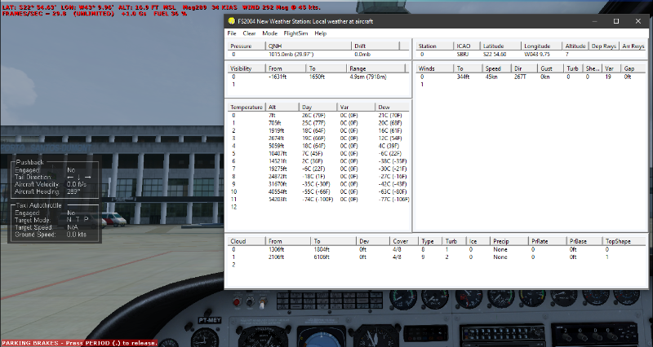
Task: Select temperature row with altitude 1919ft
Action: pos(318,130)
